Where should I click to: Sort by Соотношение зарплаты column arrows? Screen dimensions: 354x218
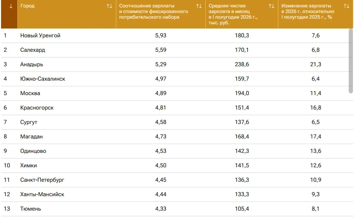tap(199, 6)
